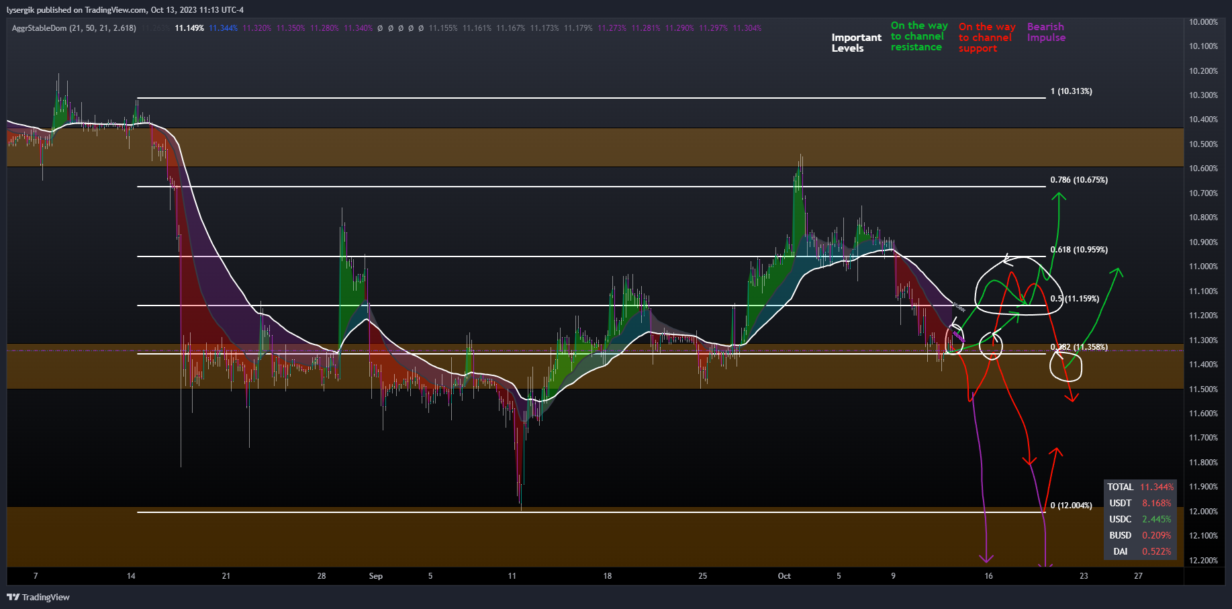
Task: Click the 16 date label on time axis
Action: [x=989, y=576]
